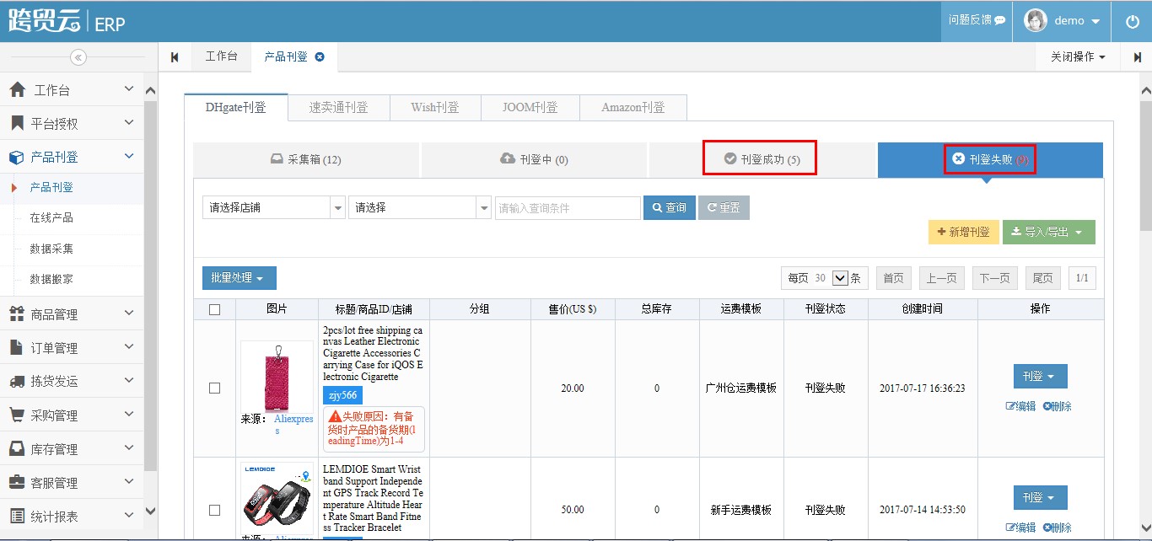
Task: Click the tab scroll-right icon
Action: click(1137, 57)
